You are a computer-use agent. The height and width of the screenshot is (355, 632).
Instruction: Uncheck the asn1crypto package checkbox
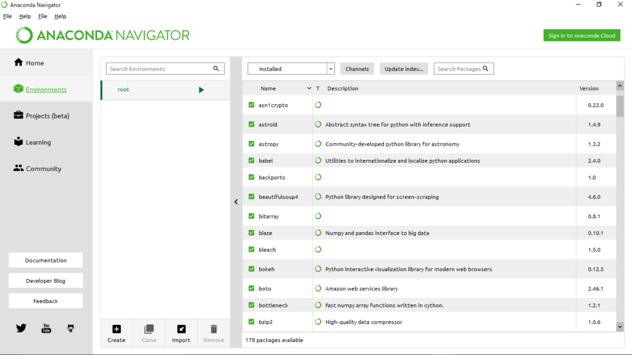click(x=252, y=105)
